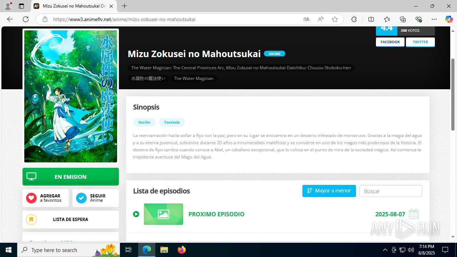The image size is (457, 257).
Task: Open the collections icon
Action: pyautogui.click(x=403, y=19)
